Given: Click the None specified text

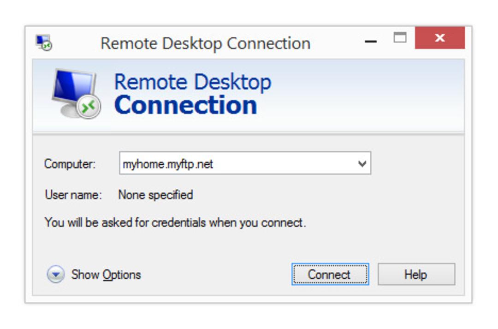Looking at the screenshot, I should click(x=156, y=195).
